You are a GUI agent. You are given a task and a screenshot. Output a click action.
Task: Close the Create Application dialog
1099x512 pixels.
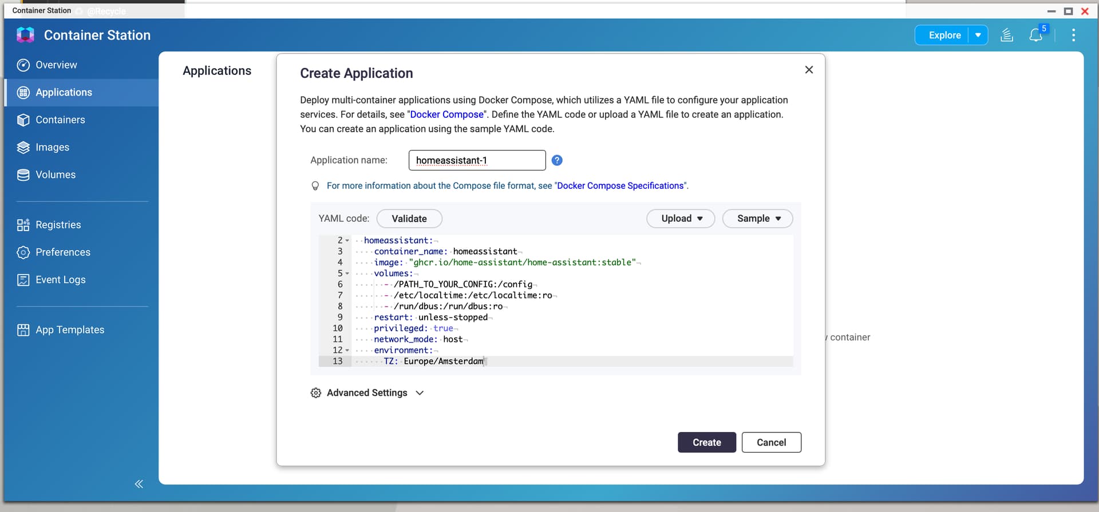tap(809, 70)
